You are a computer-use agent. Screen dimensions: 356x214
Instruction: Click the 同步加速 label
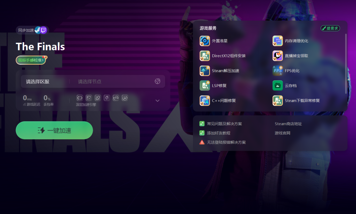point(26,30)
